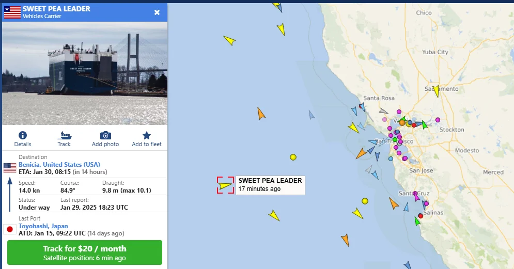Click the San Jose city label on map
Viewport: 514px width, 269px height.
click(x=420, y=170)
